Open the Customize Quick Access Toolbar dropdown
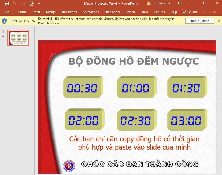The width and height of the screenshot is (222, 175). pos(39,3)
